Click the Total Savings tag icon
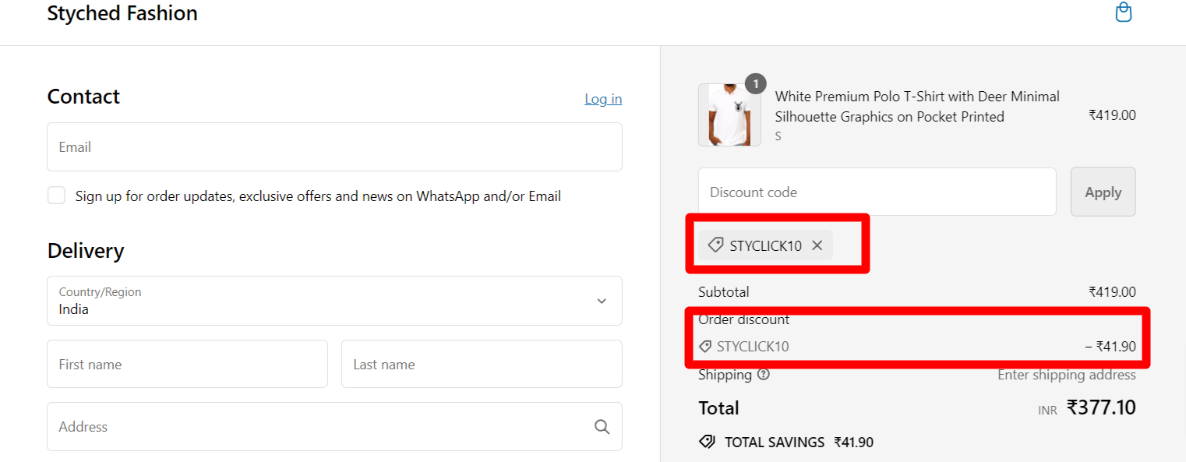1186x462 pixels. pyautogui.click(x=707, y=443)
